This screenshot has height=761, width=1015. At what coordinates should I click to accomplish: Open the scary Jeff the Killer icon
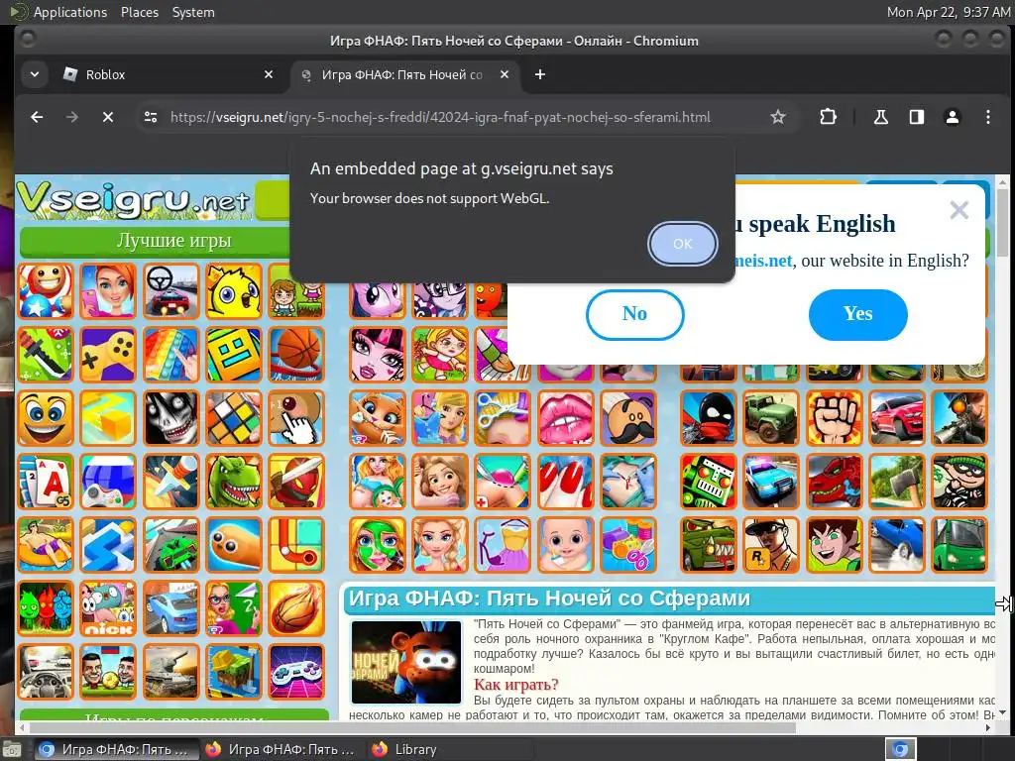pos(170,418)
